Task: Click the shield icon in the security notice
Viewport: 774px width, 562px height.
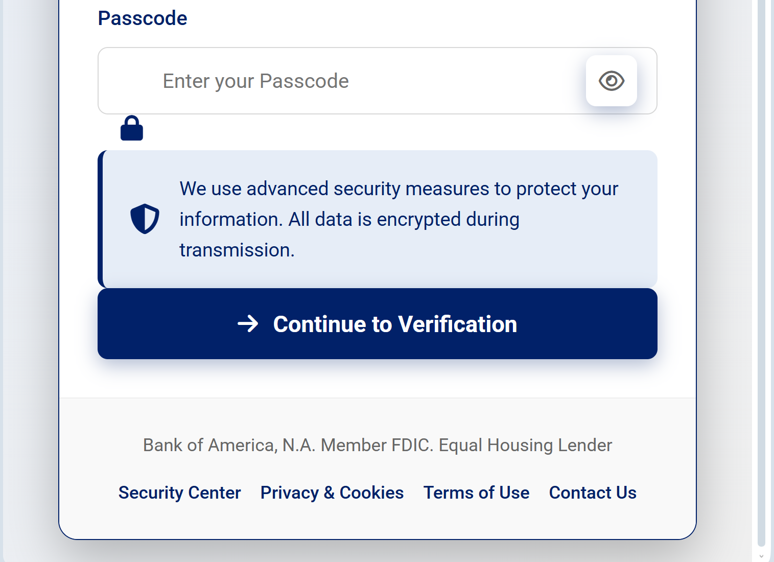Action: pos(145,219)
